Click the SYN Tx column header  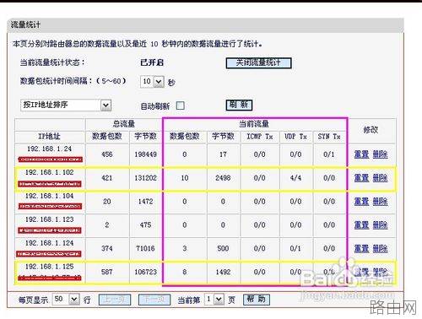click(329, 137)
